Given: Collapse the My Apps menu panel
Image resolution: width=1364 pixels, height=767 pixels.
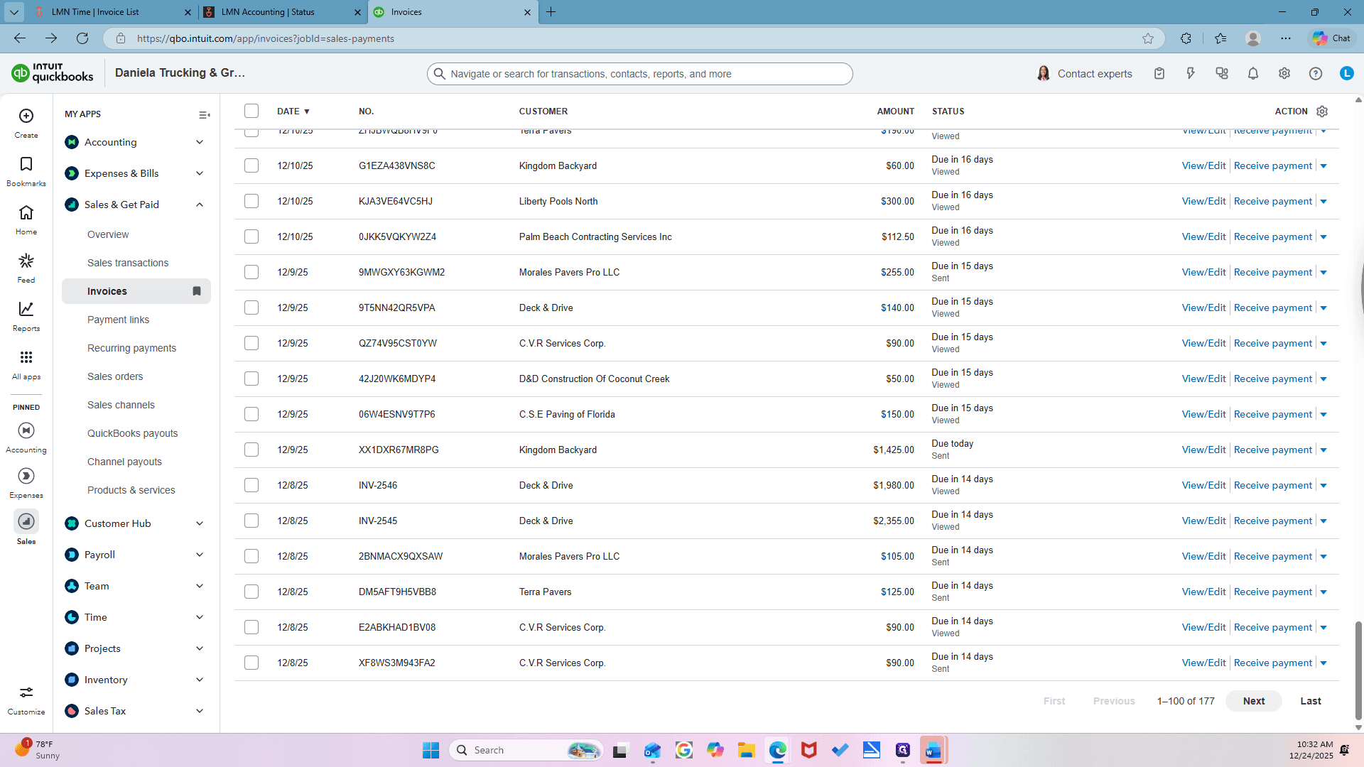Looking at the screenshot, I should [205, 115].
